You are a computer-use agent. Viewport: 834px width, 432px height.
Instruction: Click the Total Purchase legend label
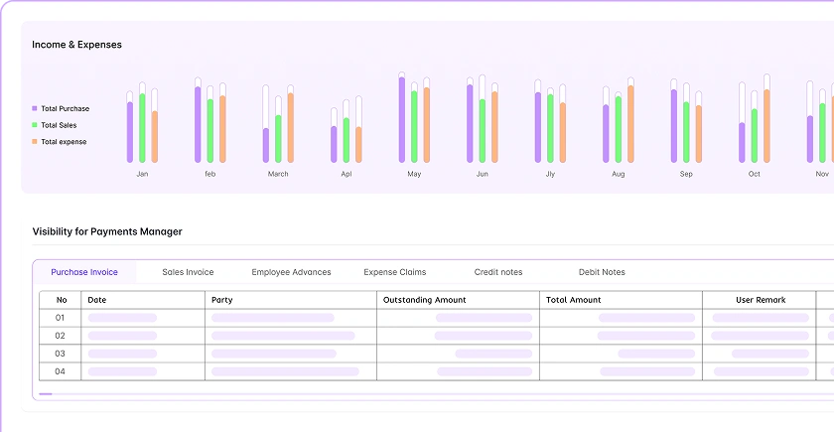point(66,108)
